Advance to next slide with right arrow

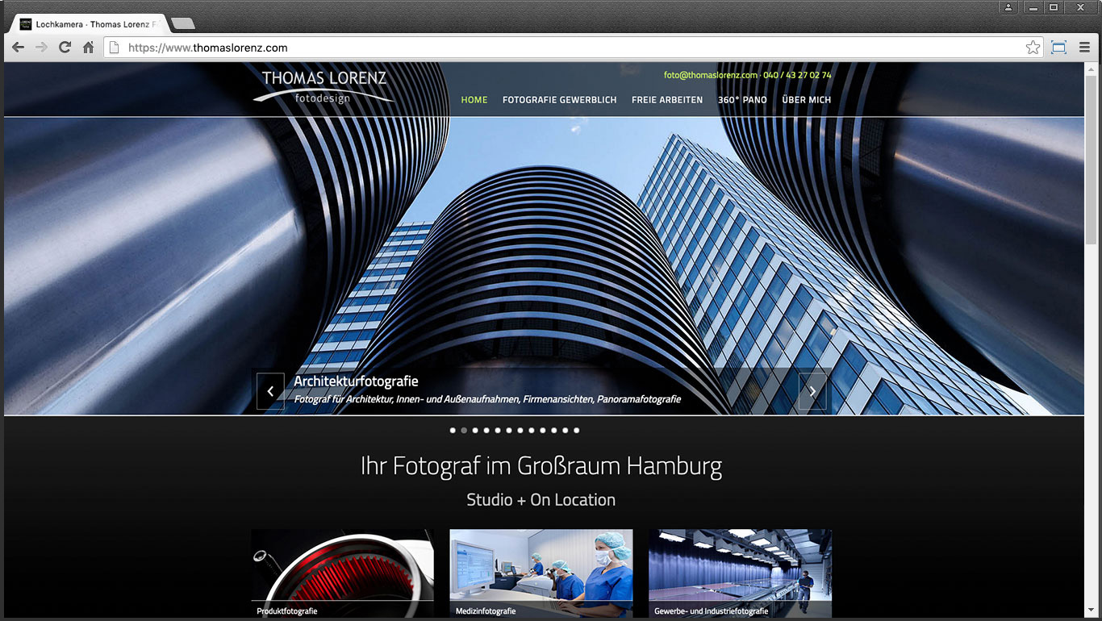[812, 391]
